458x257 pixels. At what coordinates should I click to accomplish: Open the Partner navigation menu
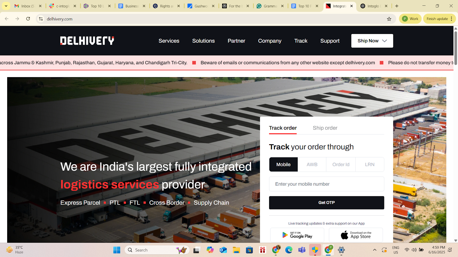pyautogui.click(x=236, y=41)
